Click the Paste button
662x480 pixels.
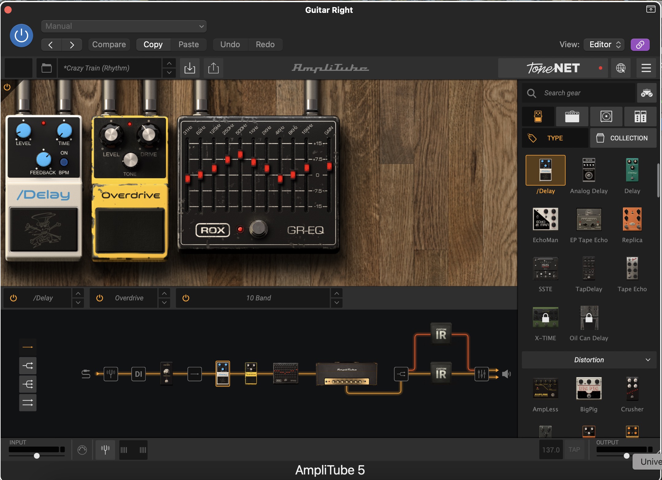[189, 44]
